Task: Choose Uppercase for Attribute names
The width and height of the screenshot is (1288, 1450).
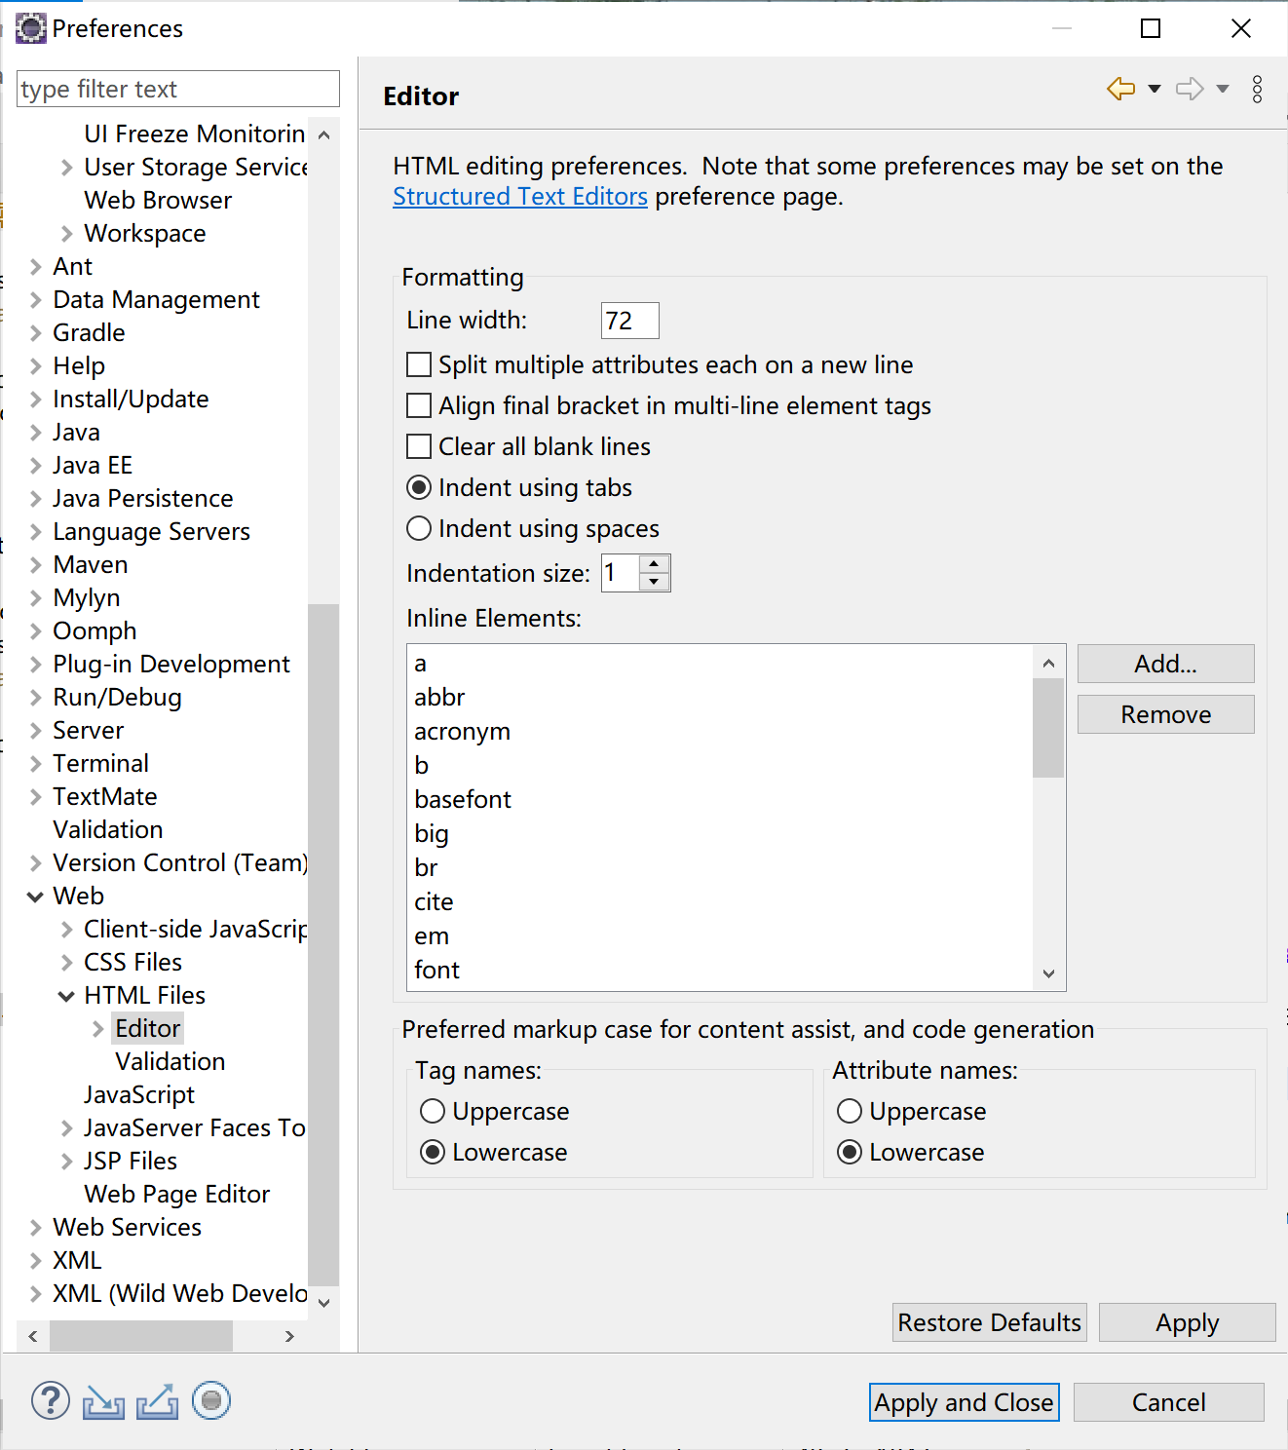Action: click(850, 1111)
